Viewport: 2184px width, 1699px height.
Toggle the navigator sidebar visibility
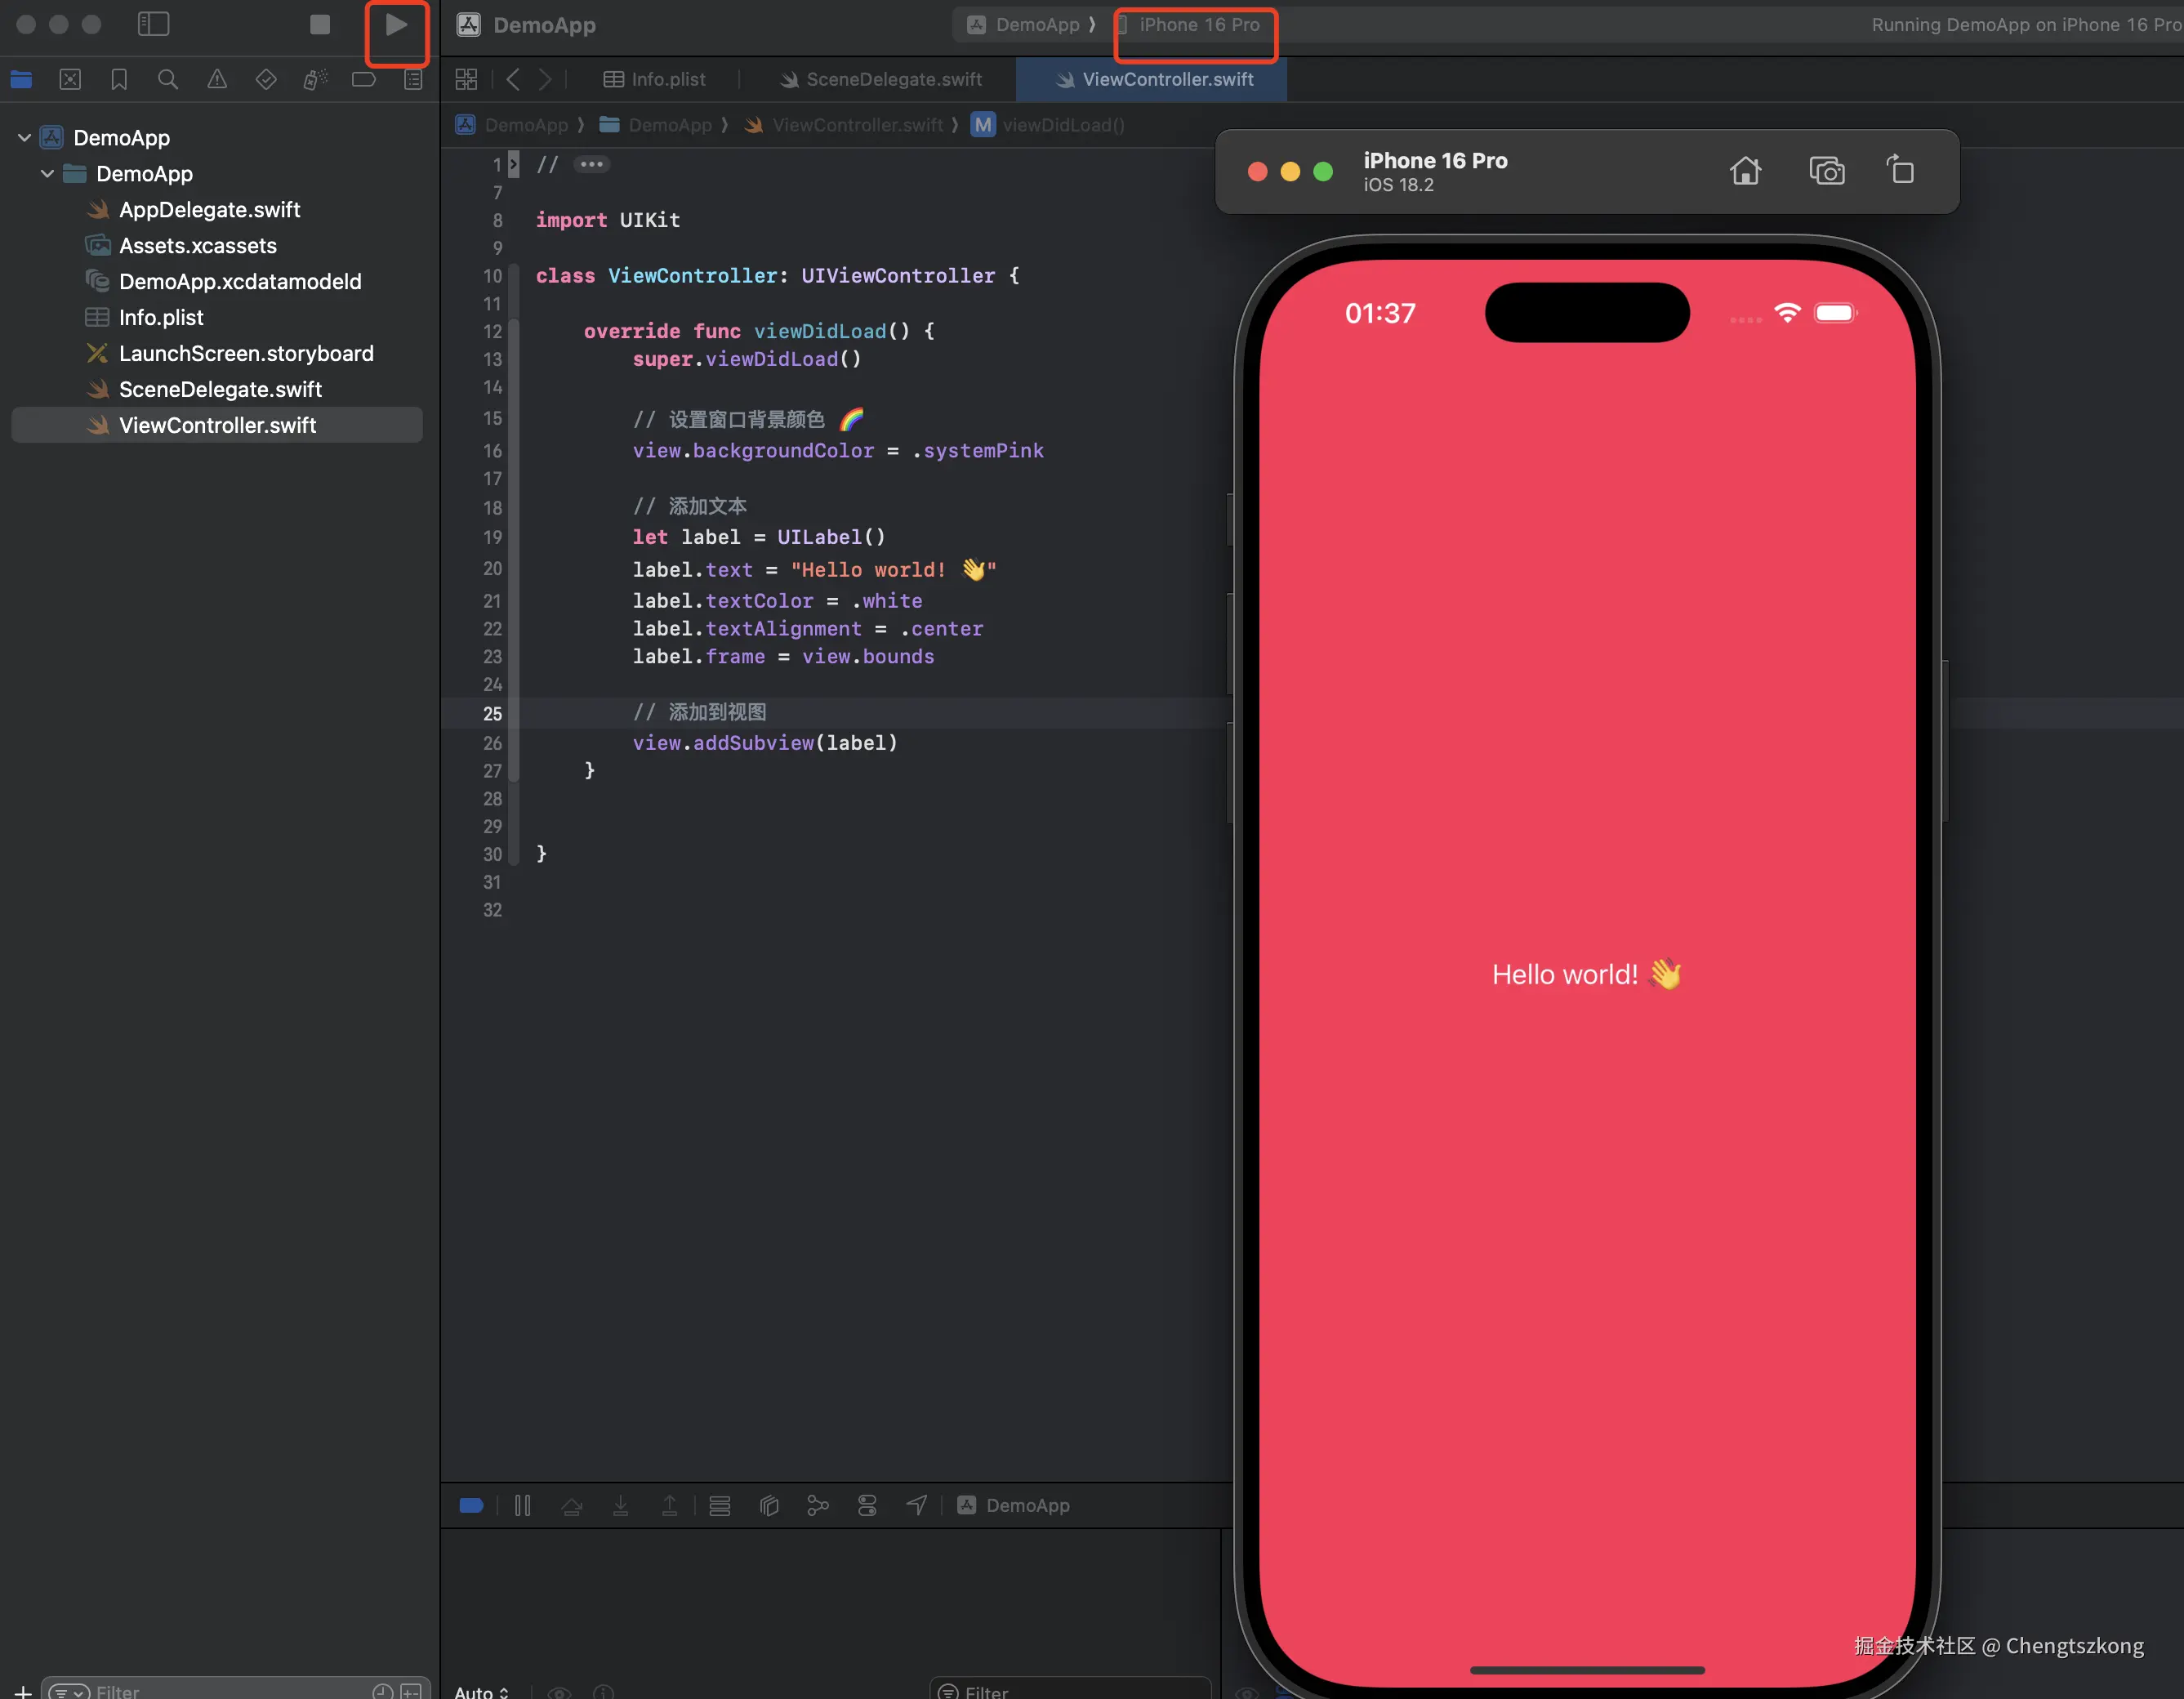(x=153, y=25)
